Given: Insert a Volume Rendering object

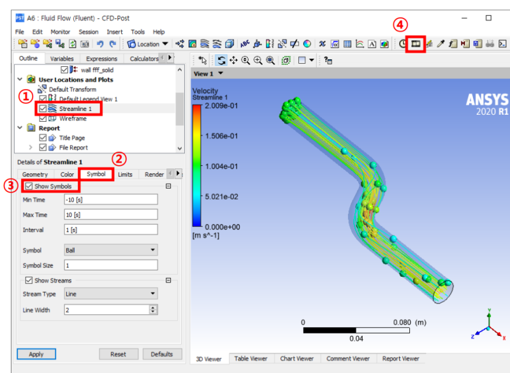Looking at the screenshot, I should (229, 43).
